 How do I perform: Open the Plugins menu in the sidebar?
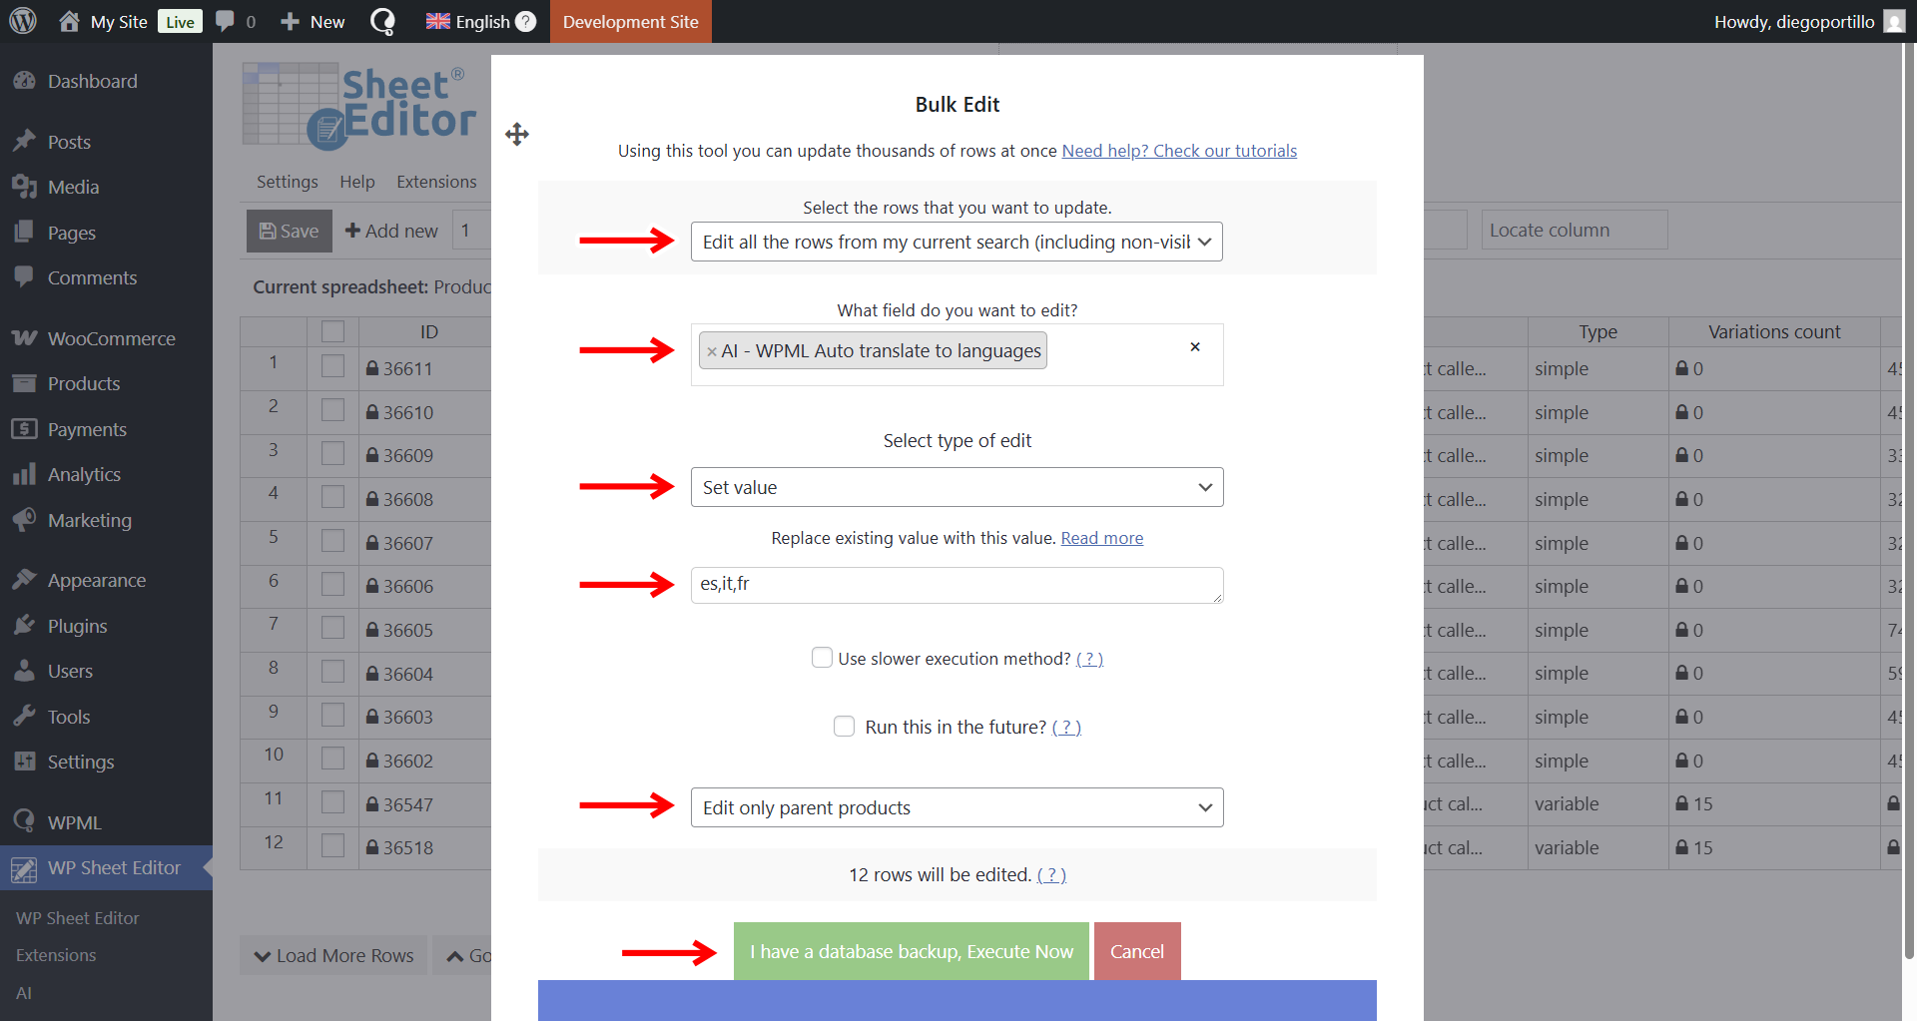point(77,626)
